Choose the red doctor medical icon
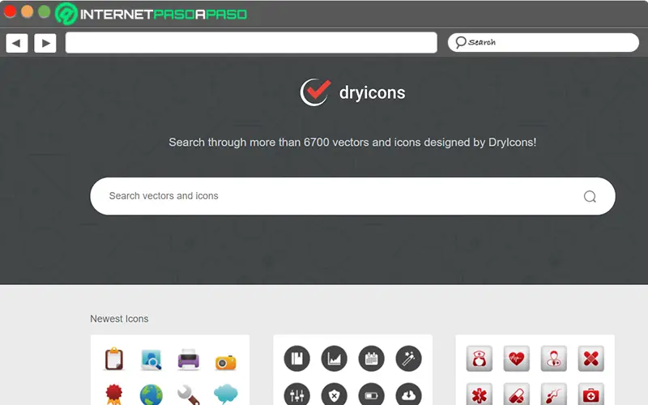Screen dimensions: 648x405 coord(554,358)
